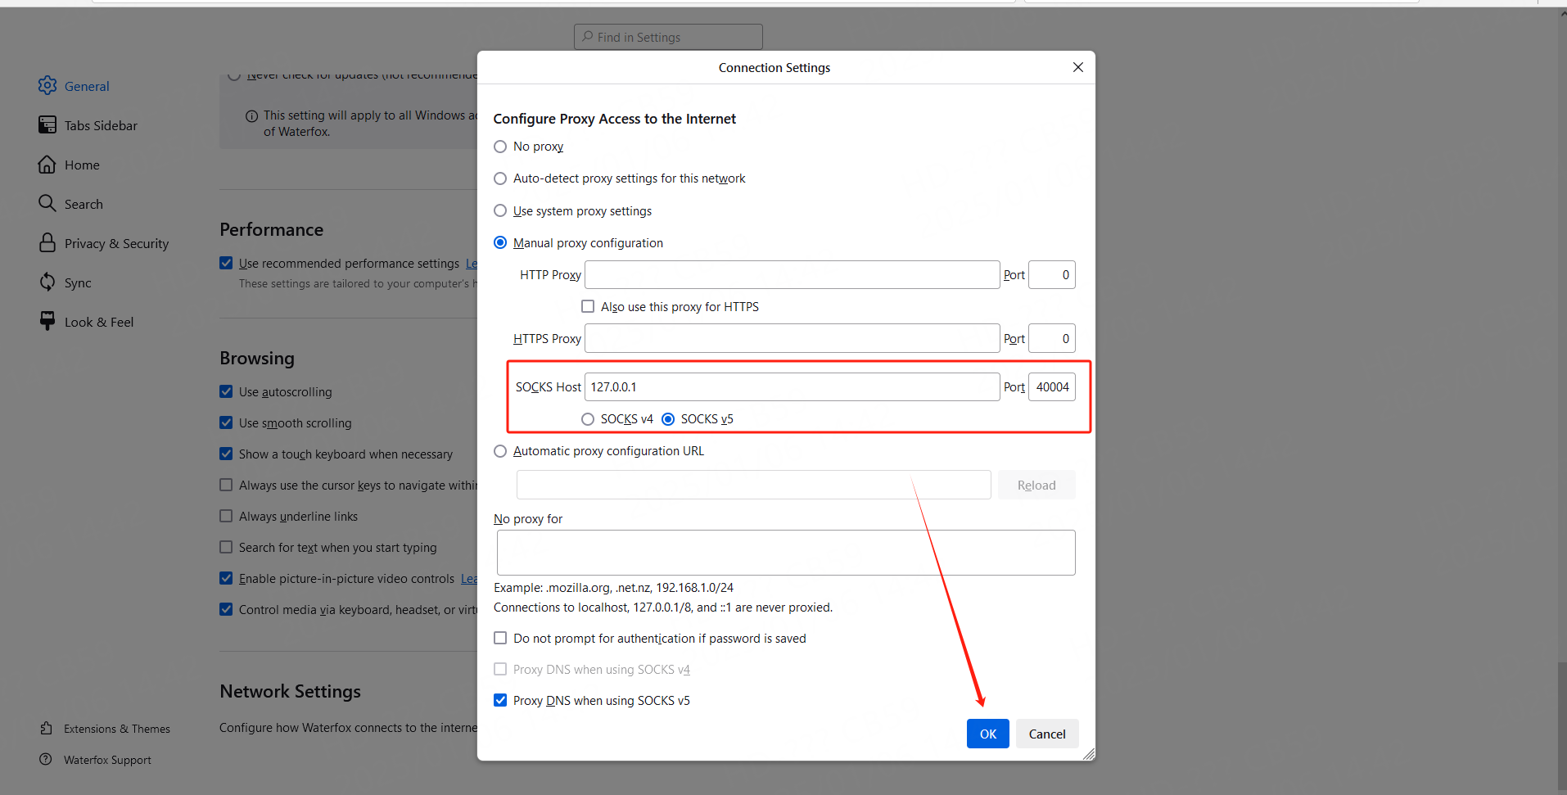Click Extensions & Themes puzzle icon
1567x795 pixels.
coord(46,729)
